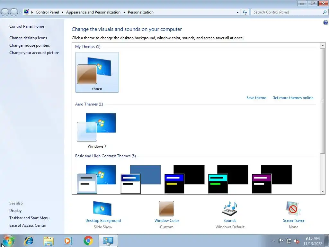
Task: Open the address bar history dropdown
Action: coord(237,13)
